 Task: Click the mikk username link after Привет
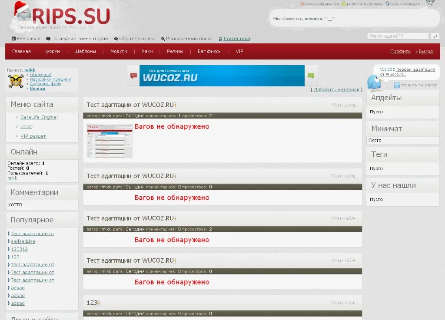[30, 70]
